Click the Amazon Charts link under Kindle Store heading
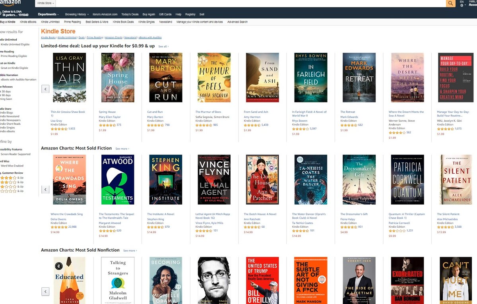This screenshot has width=477, height=304. click(114, 37)
